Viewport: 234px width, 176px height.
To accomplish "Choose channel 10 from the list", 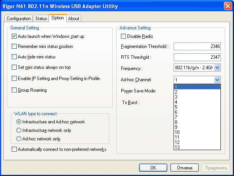I will [x=197, y=132].
